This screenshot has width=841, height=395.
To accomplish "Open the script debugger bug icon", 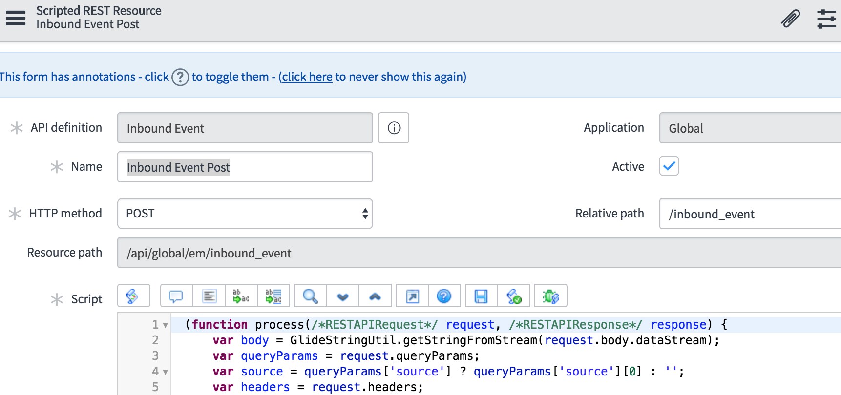I will (550, 296).
